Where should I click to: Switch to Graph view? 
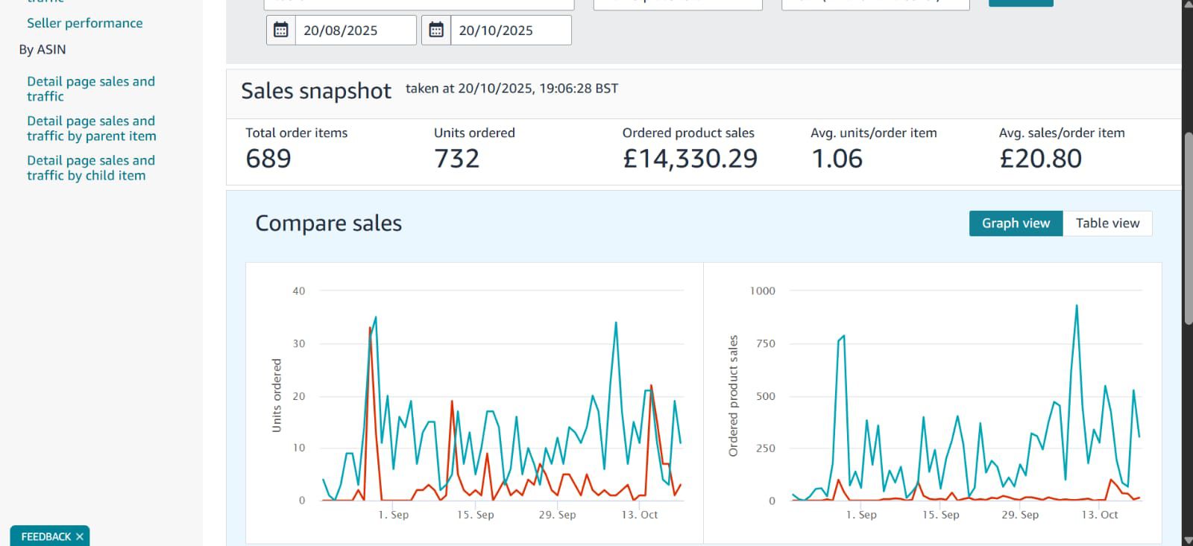click(1016, 223)
